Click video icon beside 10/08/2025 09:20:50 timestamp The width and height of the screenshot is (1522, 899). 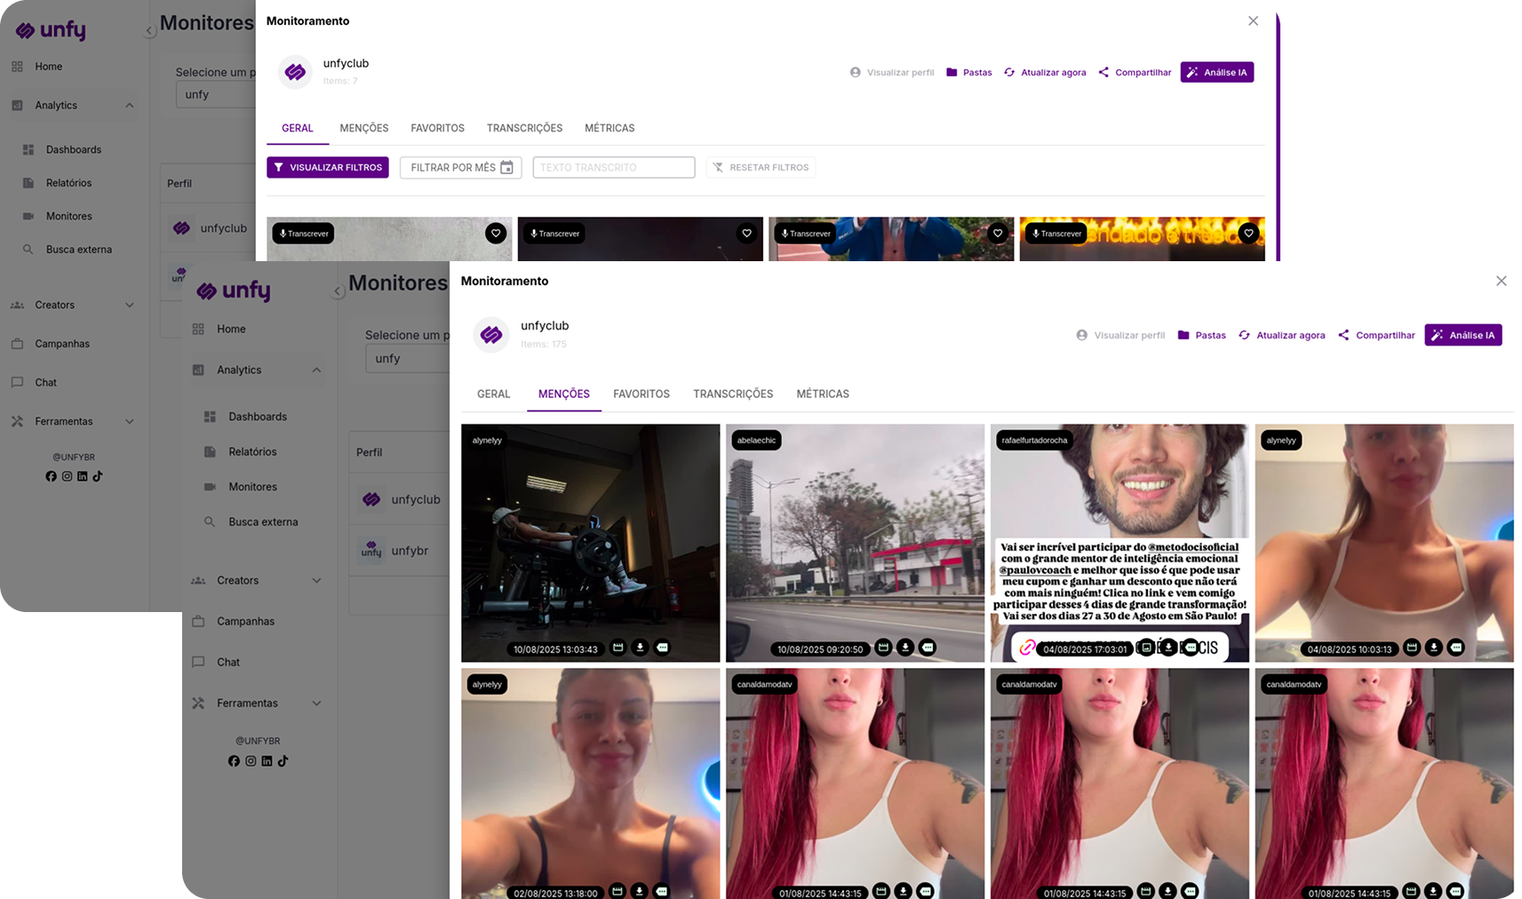(x=883, y=648)
